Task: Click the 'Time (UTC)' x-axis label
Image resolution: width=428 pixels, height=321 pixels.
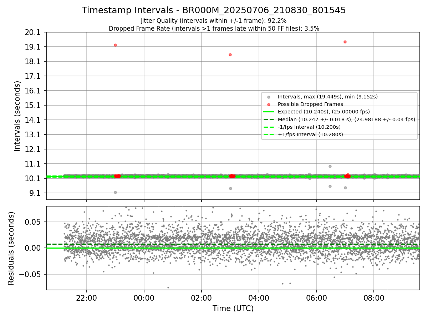Action: [233, 309]
